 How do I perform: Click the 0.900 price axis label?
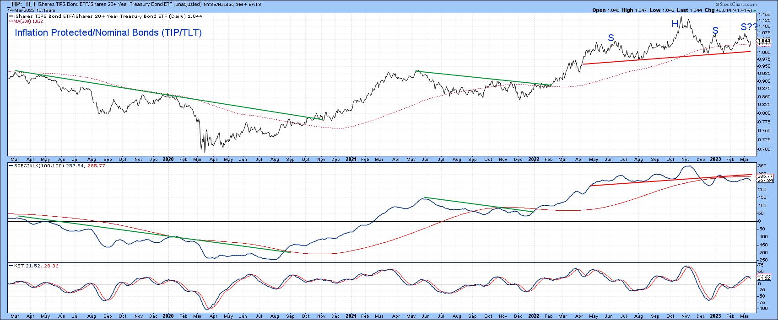click(764, 81)
